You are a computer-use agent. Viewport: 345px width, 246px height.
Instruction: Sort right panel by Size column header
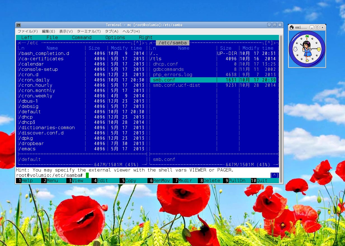coord(226,48)
